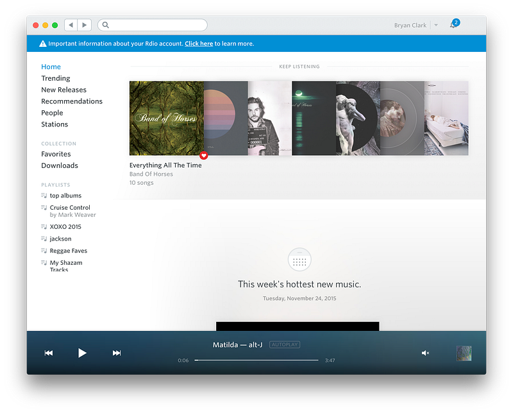Open the sunset circle album cover
513x413 pixels.
click(226, 118)
